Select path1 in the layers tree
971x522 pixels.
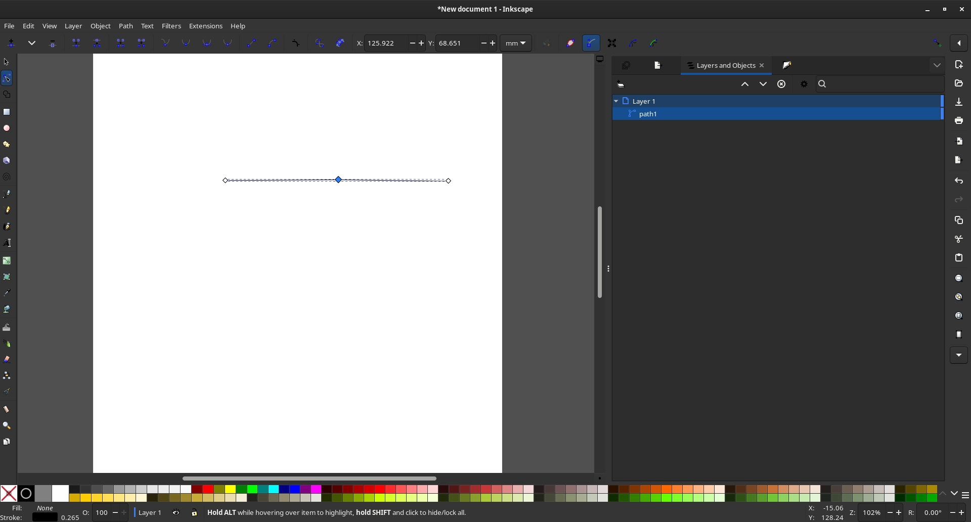[777, 114]
